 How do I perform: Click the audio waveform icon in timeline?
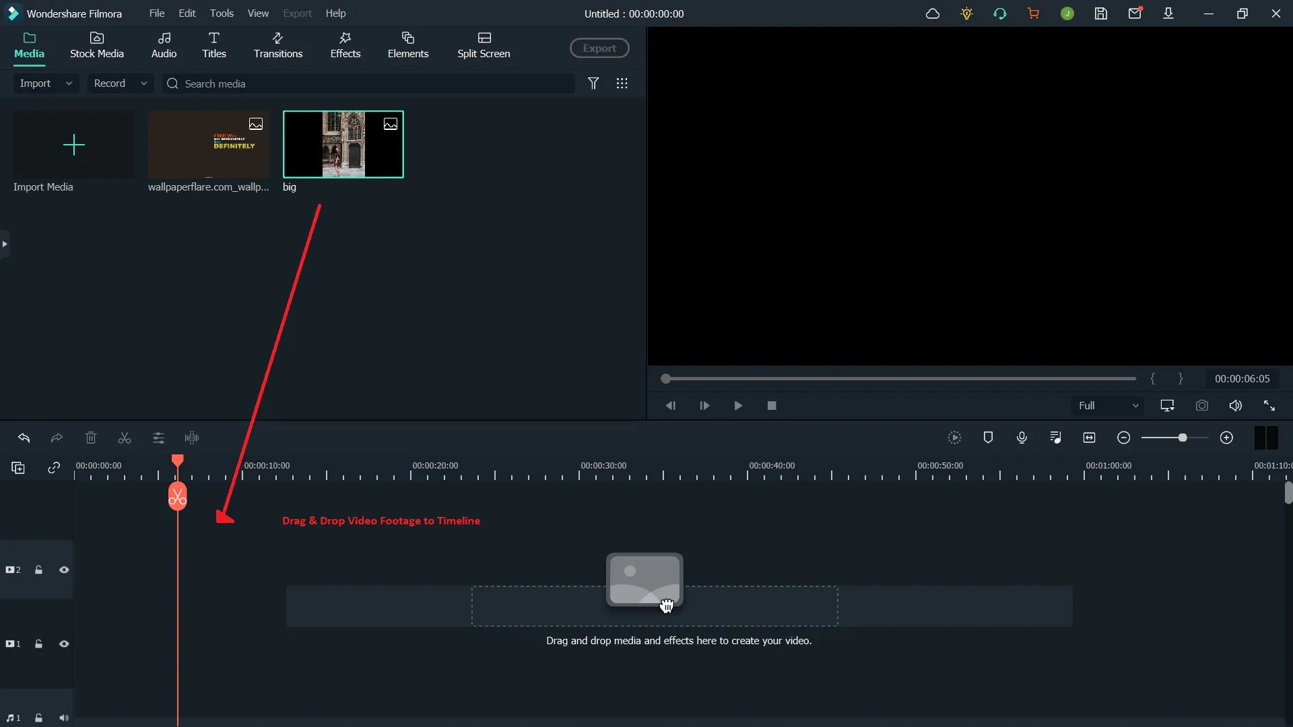point(193,438)
